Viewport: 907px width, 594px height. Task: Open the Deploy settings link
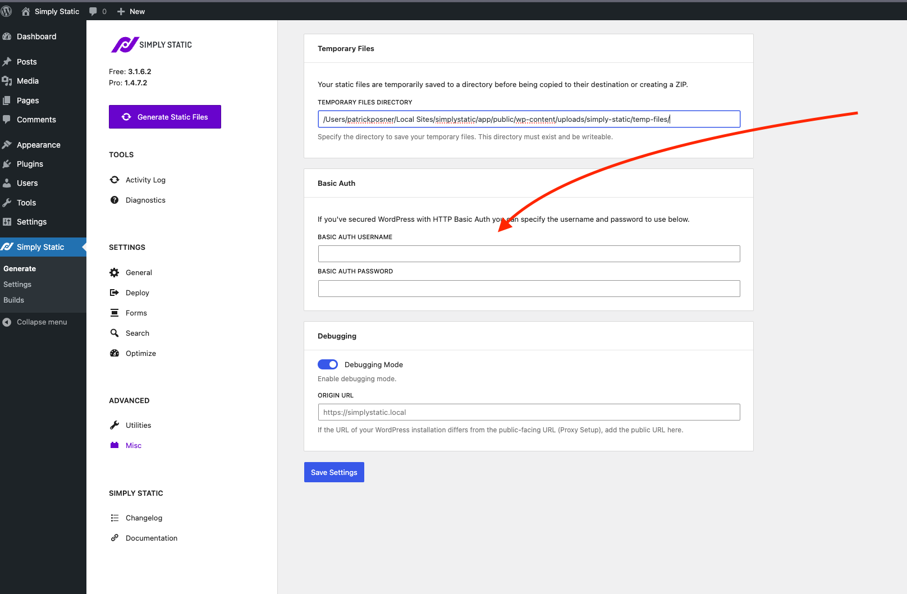[x=138, y=293]
